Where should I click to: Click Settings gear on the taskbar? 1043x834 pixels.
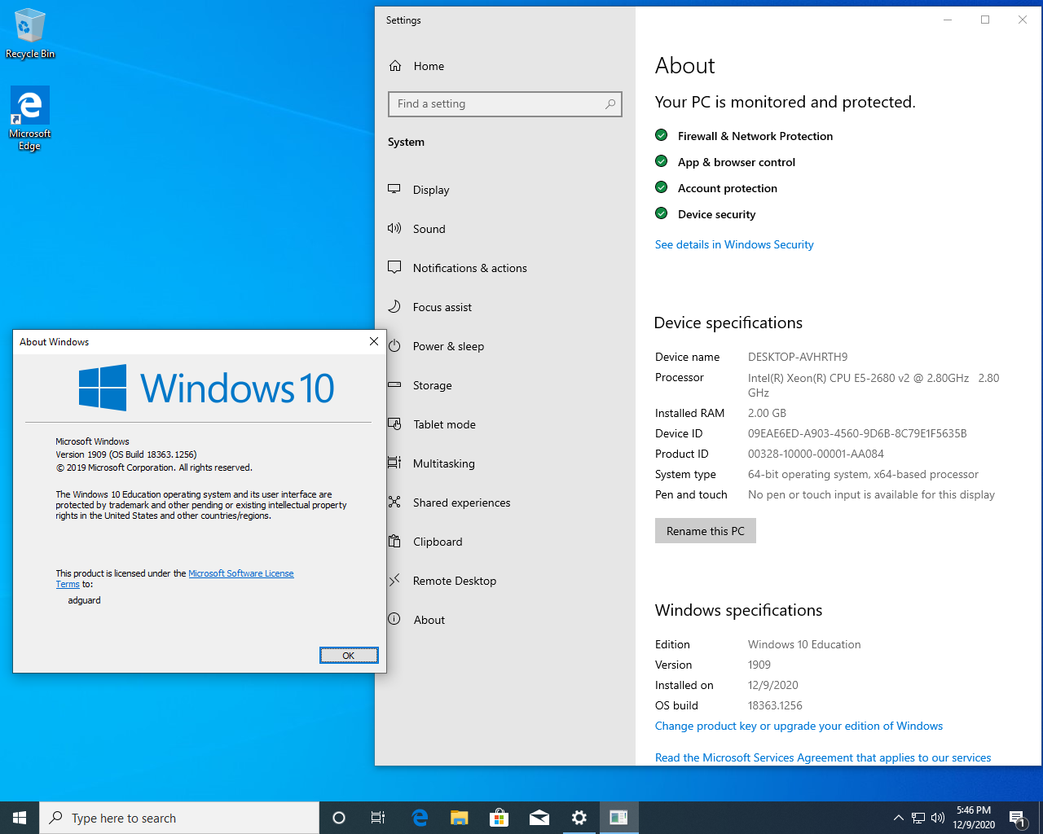579,818
